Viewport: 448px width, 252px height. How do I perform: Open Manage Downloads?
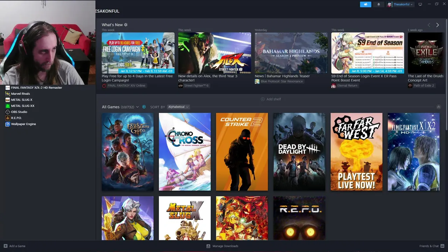point(222,246)
